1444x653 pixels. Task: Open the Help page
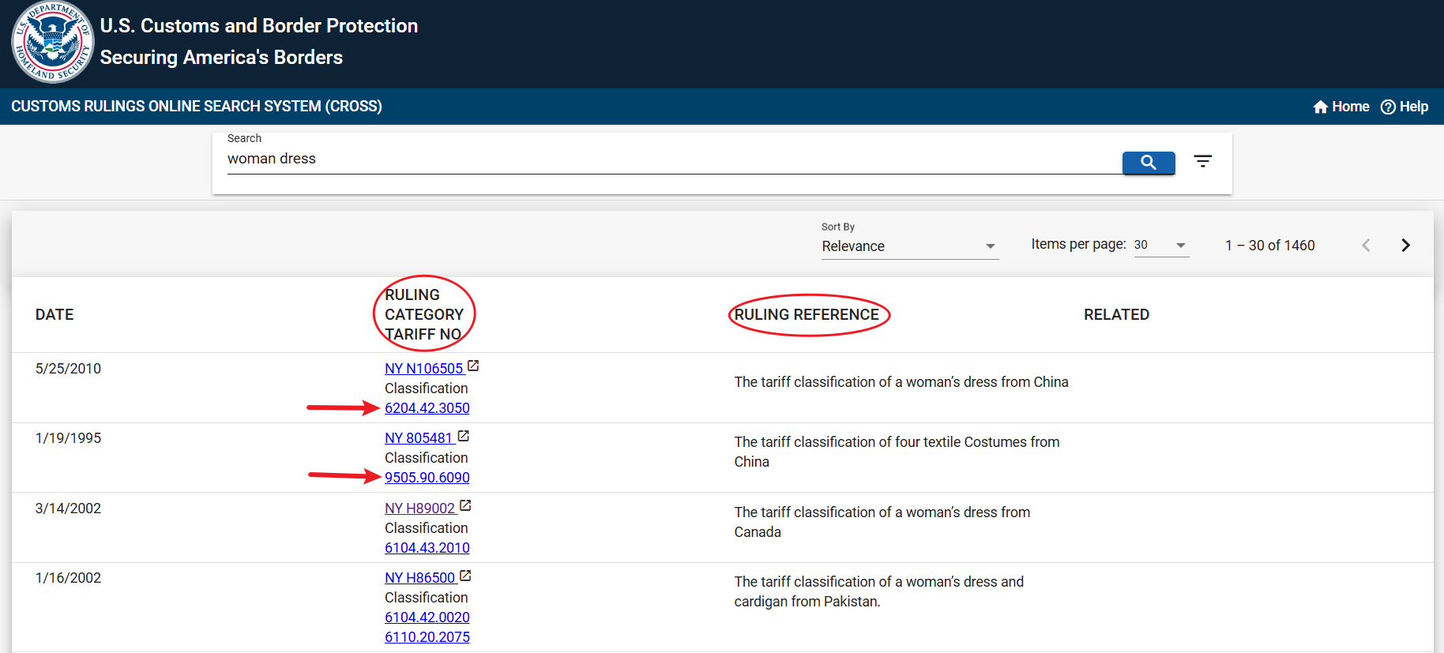coord(1404,107)
